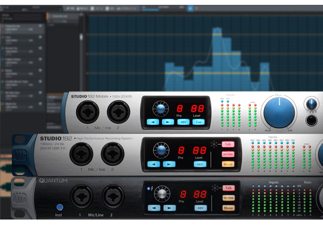The width and height of the screenshot is (323, 226).
Task: Click the "QUANTUM" label text
Action: [x=53, y=180]
